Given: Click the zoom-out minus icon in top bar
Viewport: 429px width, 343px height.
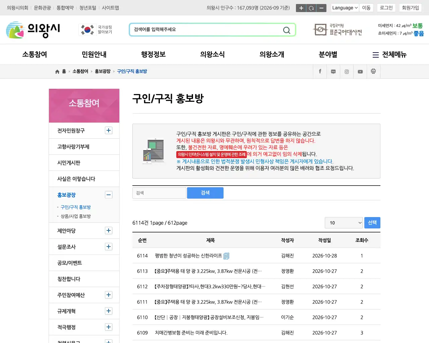Looking at the screenshot, I should click(x=321, y=8).
